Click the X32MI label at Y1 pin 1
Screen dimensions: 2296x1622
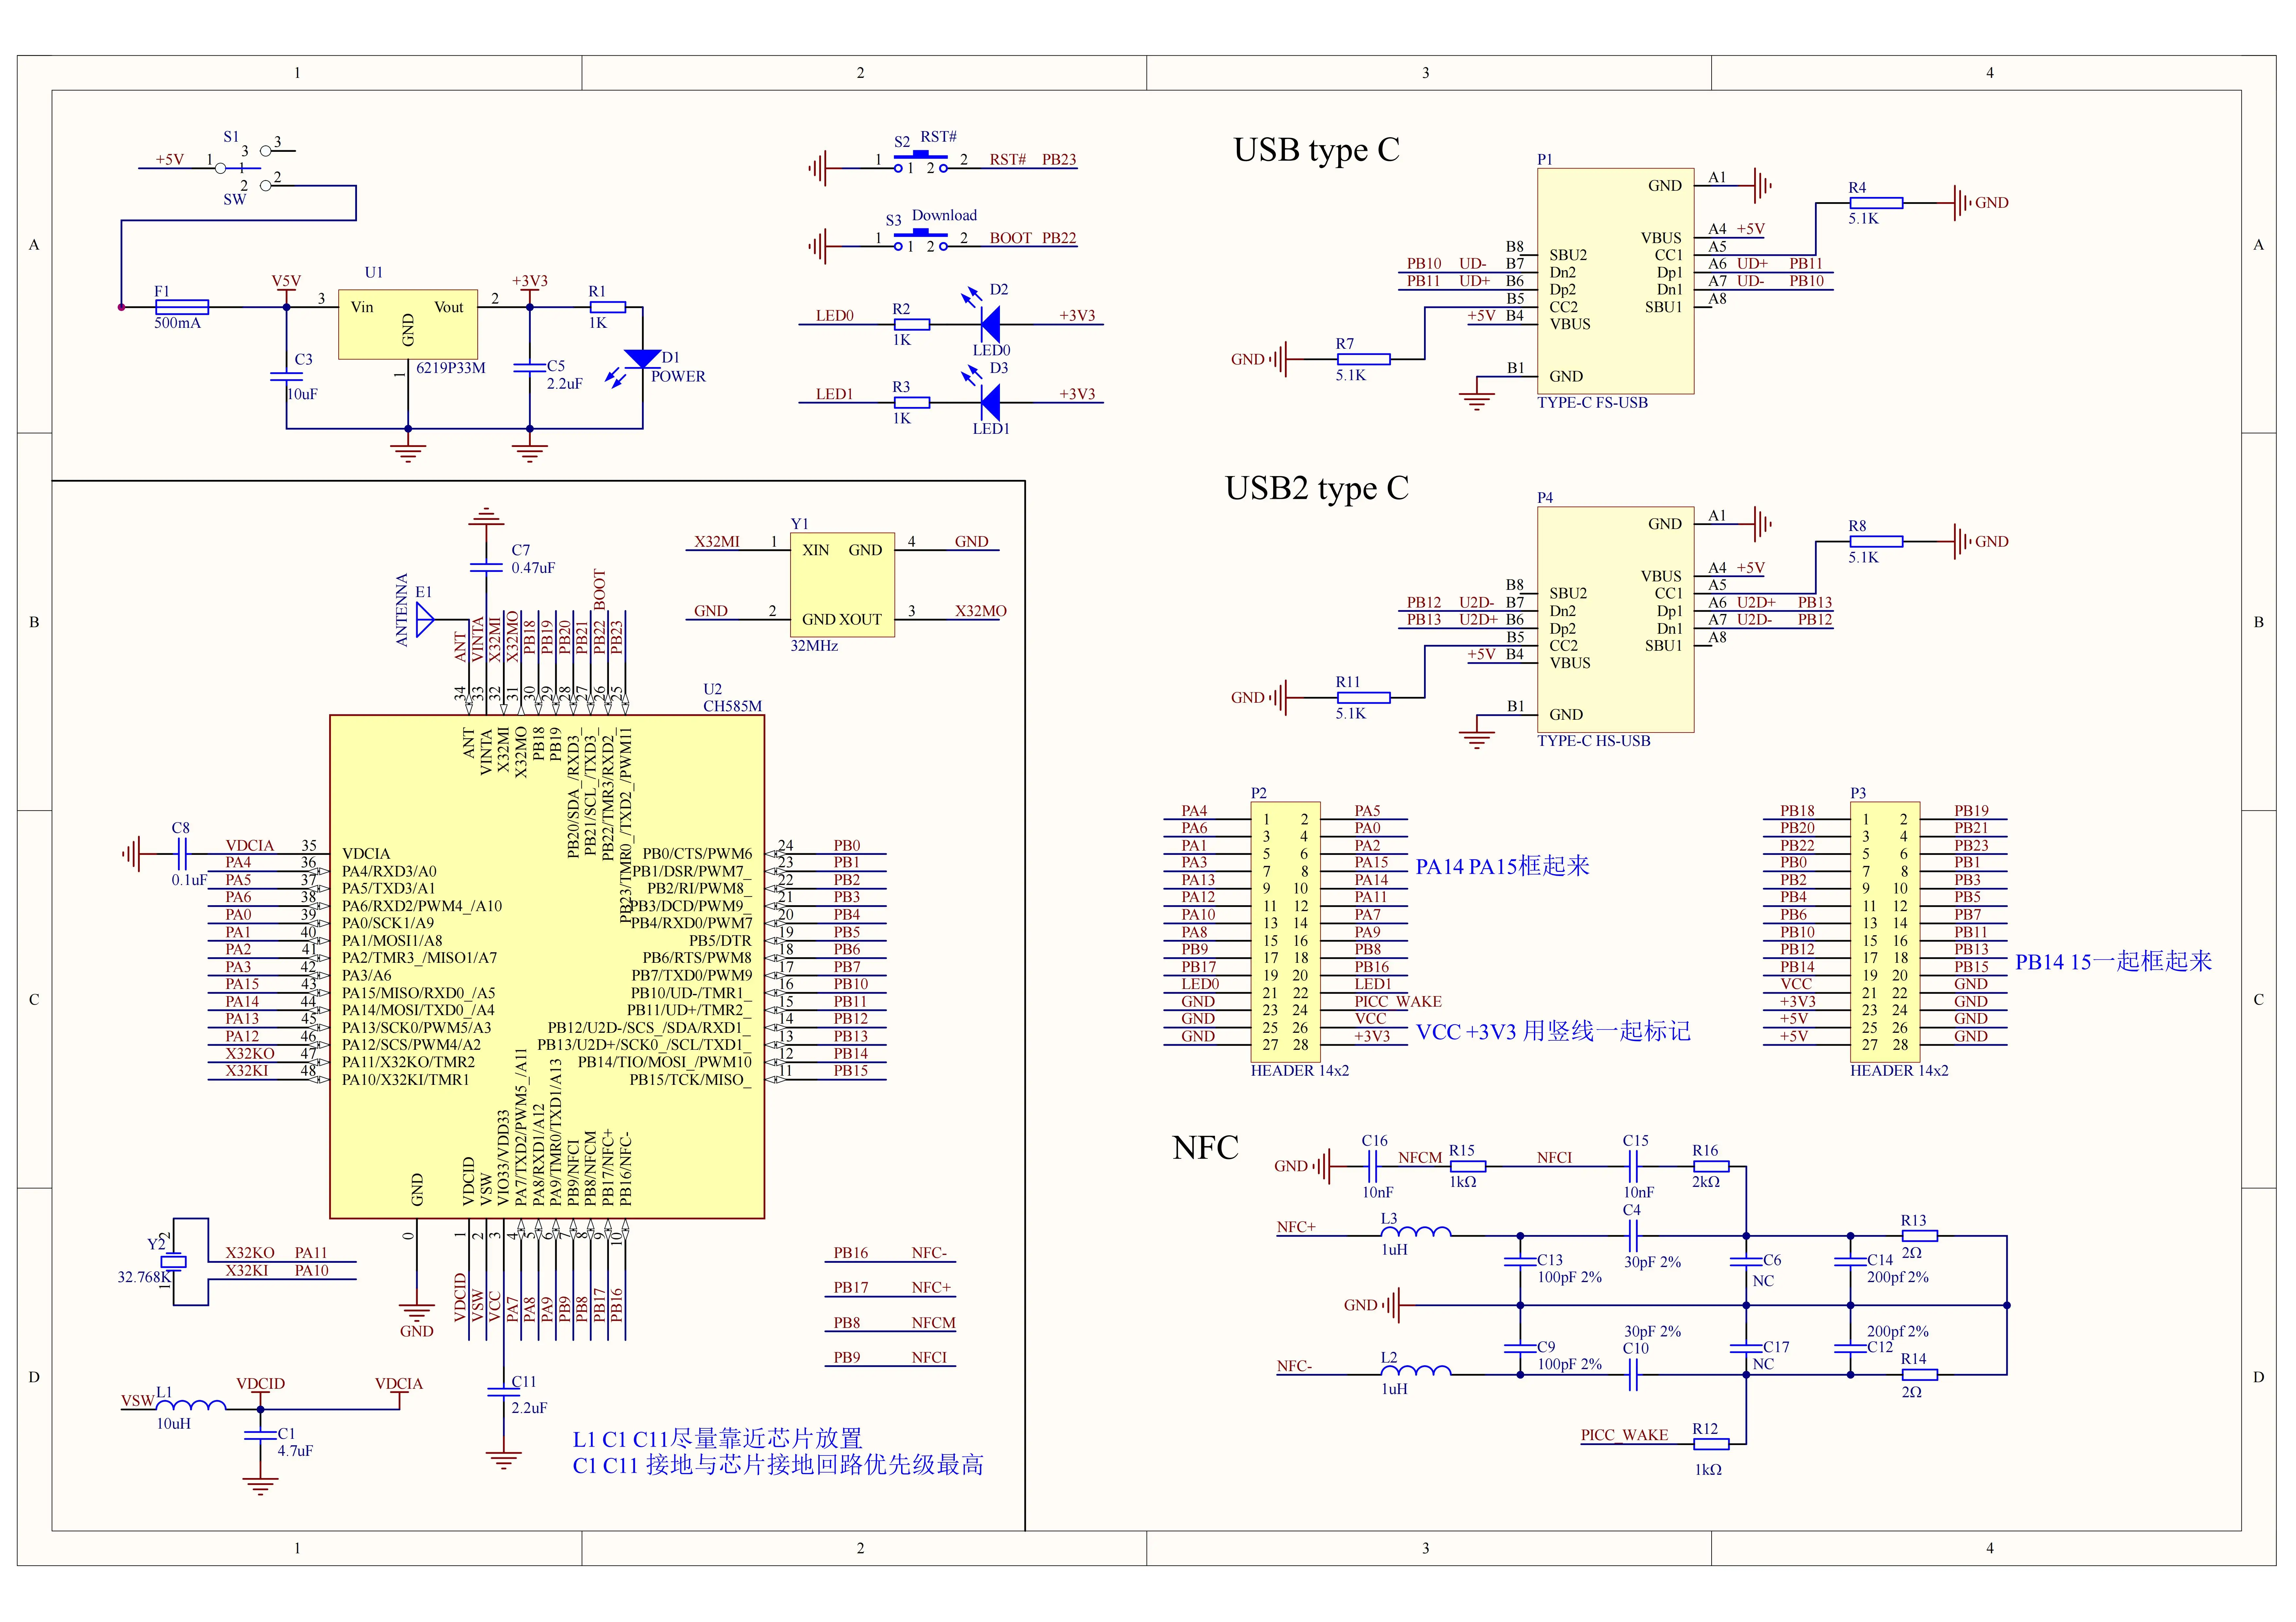pyautogui.click(x=717, y=542)
